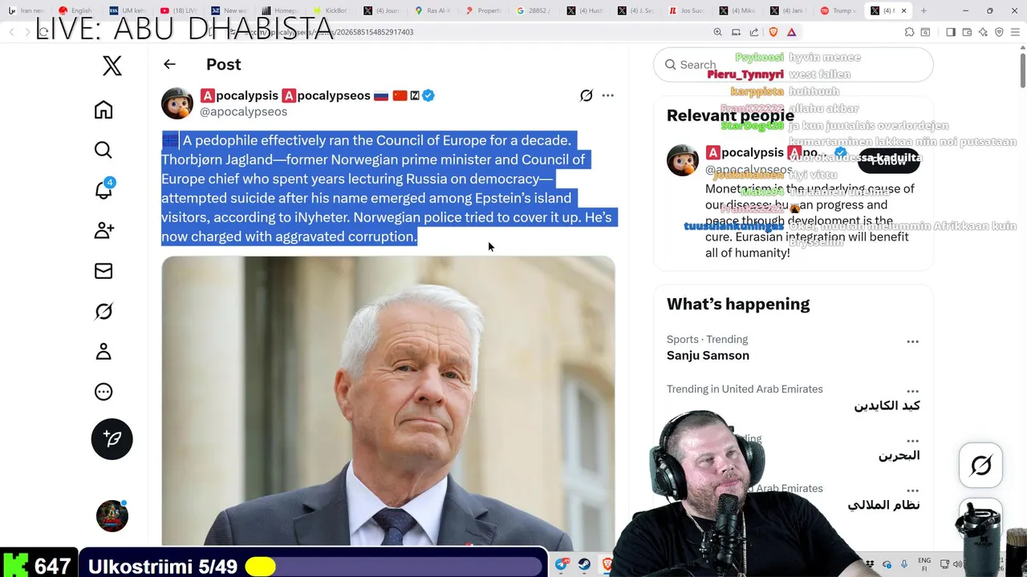Viewport: 1027px width, 577px height.
Task: Open more options for كيد الكايدين trend
Action: pos(912,391)
